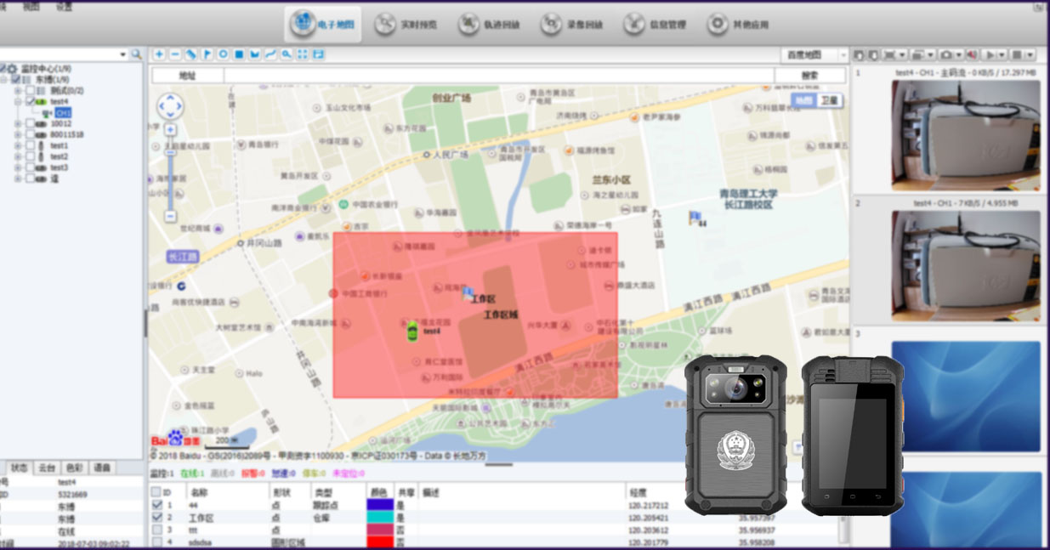
Task: Switch to the 状态 status tab
Action: [x=20, y=468]
